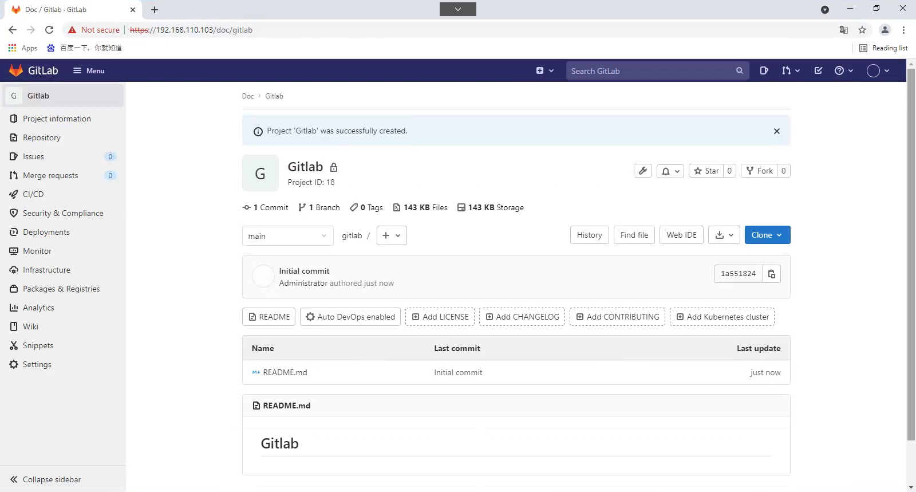Click the Google Translate icon in address bar
This screenshot has width=916, height=492.
tap(843, 30)
